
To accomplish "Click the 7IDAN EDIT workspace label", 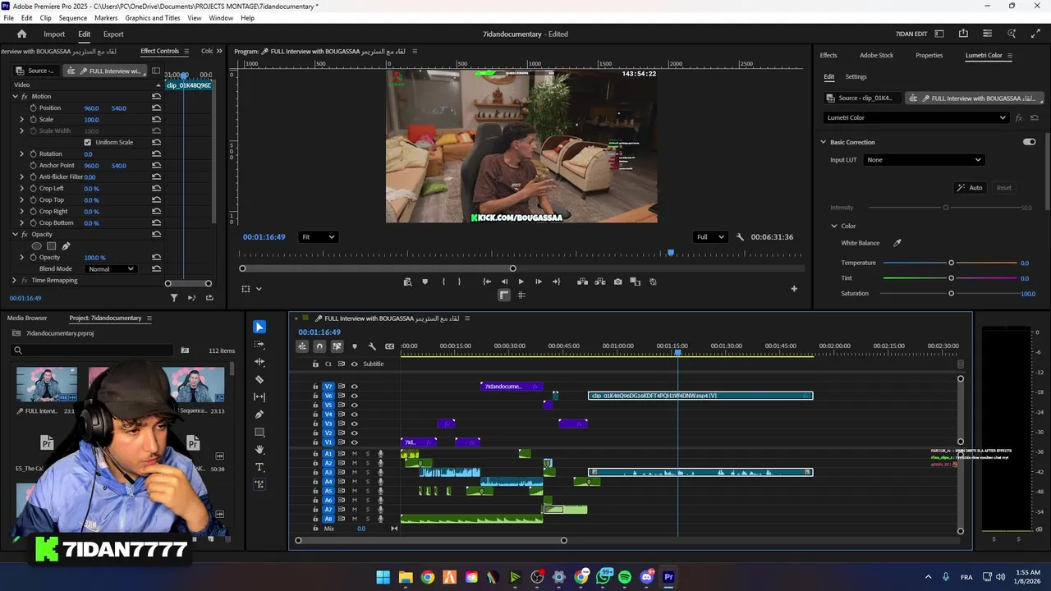I will pyautogui.click(x=911, y=34).
